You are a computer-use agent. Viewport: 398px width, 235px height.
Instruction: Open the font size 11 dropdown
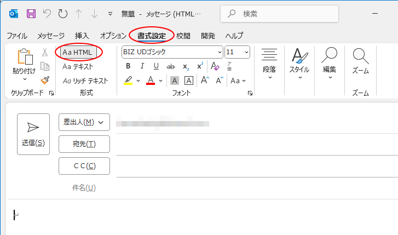point(246,53)
